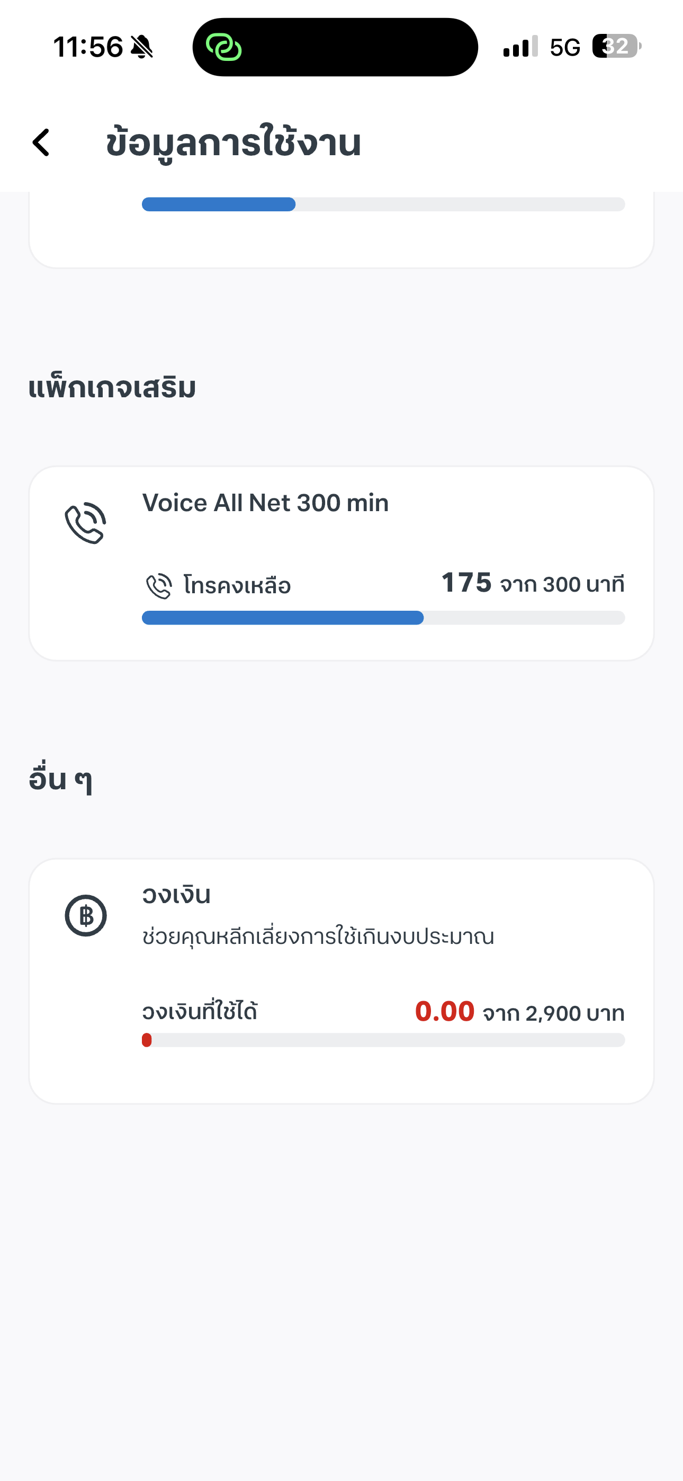Tap the วงเงินที่ใช้ได้ label
This screenshot has width=683, height=1481.
200,1011
